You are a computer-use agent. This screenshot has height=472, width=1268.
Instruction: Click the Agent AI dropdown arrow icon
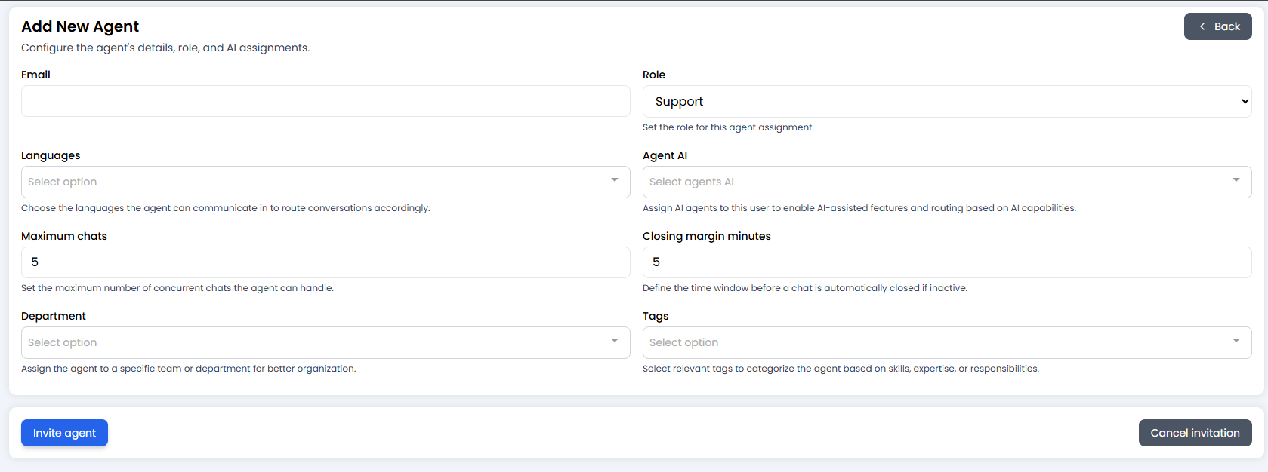(x=1236, y=181)
